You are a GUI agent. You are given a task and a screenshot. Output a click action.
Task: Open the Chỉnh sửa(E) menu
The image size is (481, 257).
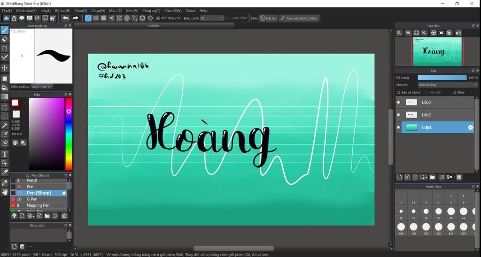(26, 11)
